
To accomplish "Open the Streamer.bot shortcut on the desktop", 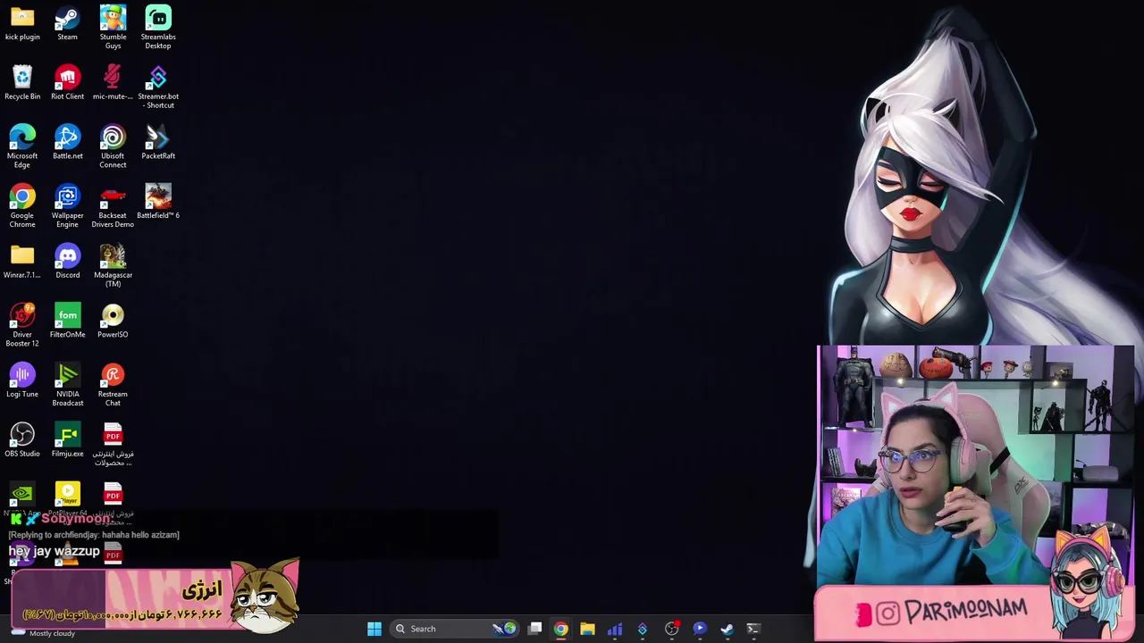I will click(158, 87).
